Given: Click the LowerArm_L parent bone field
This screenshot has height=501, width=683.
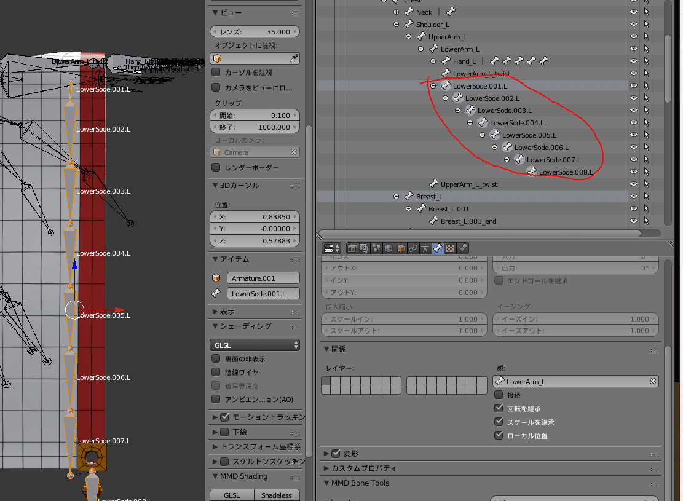Looking at the screenshot, I should (575, 381).
